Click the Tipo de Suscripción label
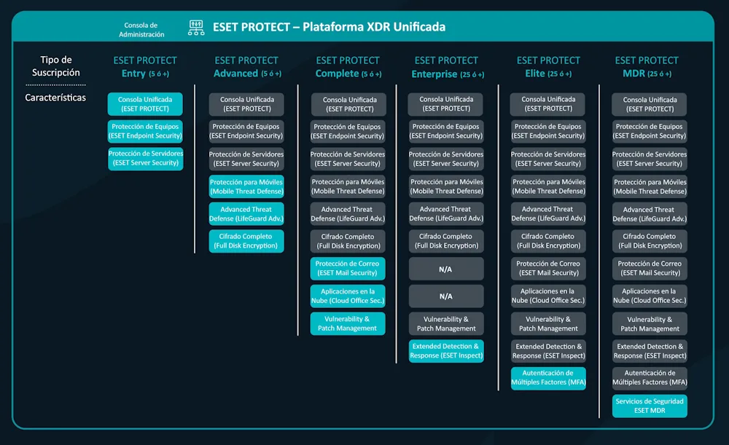Image resolution: width=729 pixels, height=445 pixels. tap(55, 66)
